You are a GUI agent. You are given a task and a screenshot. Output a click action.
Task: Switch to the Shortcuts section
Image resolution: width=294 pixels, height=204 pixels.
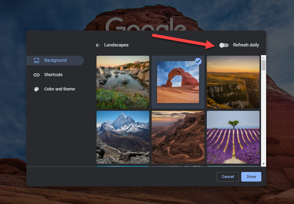[53, 75]
